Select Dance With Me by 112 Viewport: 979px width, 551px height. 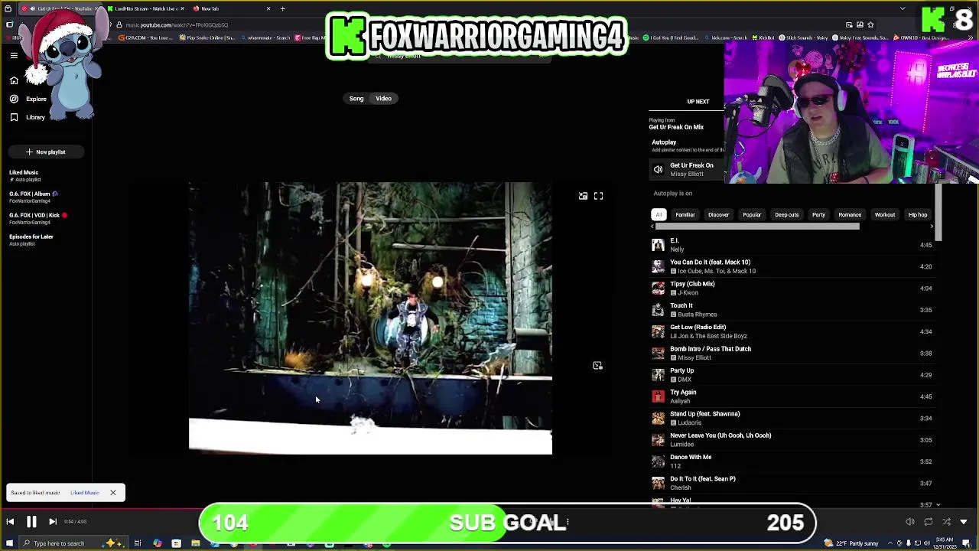(x=791, y=461)
